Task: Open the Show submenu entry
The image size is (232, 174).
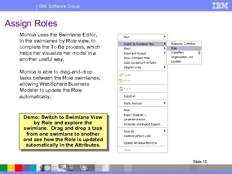Action: [143, 49]
